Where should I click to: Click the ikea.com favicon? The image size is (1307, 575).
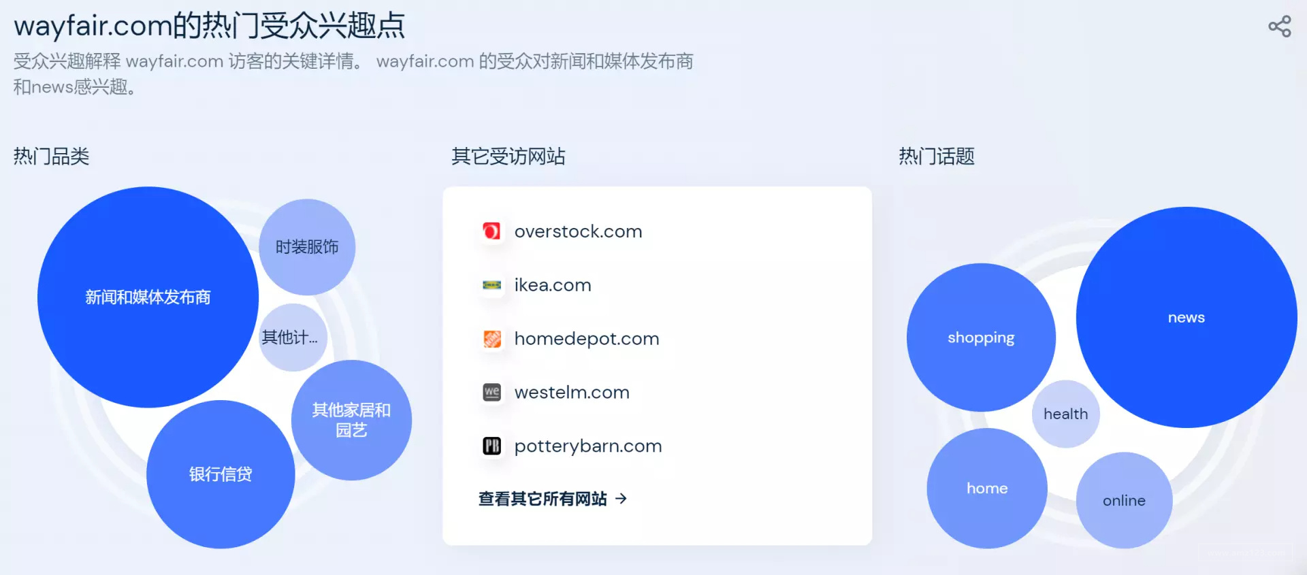[x=491, y=285]
